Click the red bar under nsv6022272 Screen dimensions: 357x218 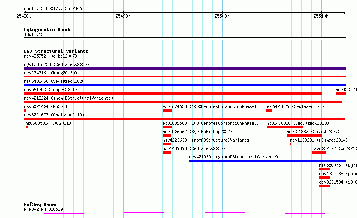pos(319,152)
